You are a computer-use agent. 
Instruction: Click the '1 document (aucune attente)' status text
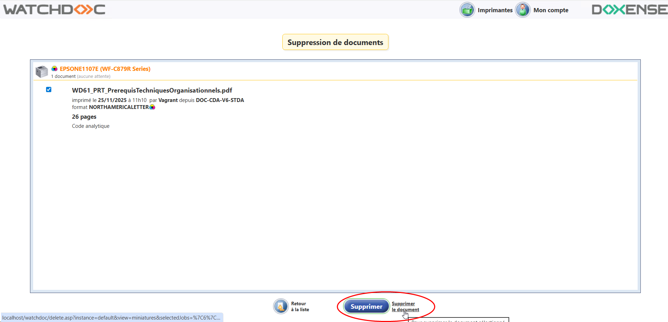[x=81, y=76]
